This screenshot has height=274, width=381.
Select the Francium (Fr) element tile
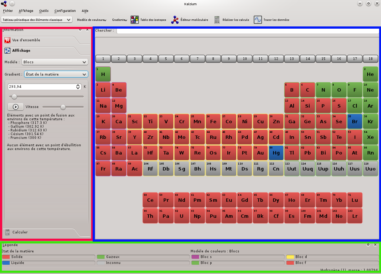coord(103,169)
